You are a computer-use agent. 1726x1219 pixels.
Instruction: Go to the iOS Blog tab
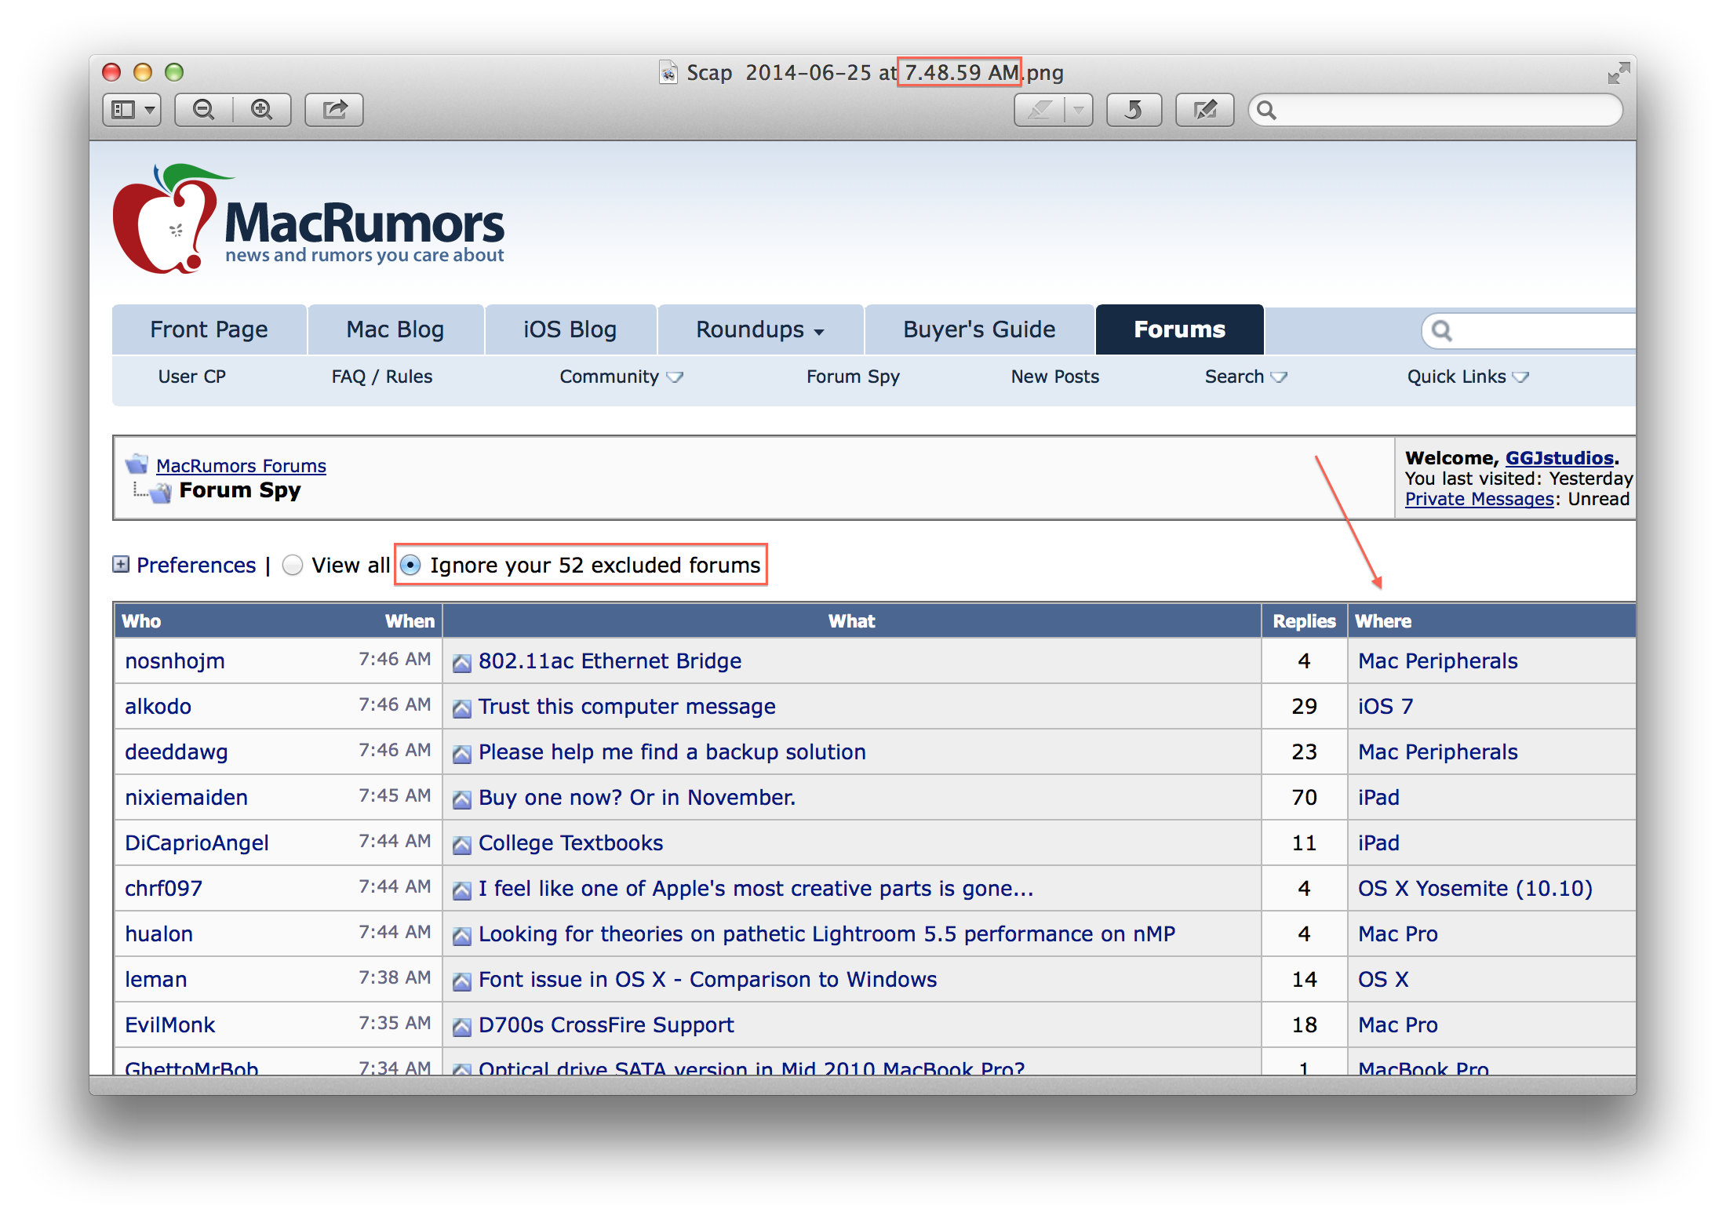pos(570,329)
